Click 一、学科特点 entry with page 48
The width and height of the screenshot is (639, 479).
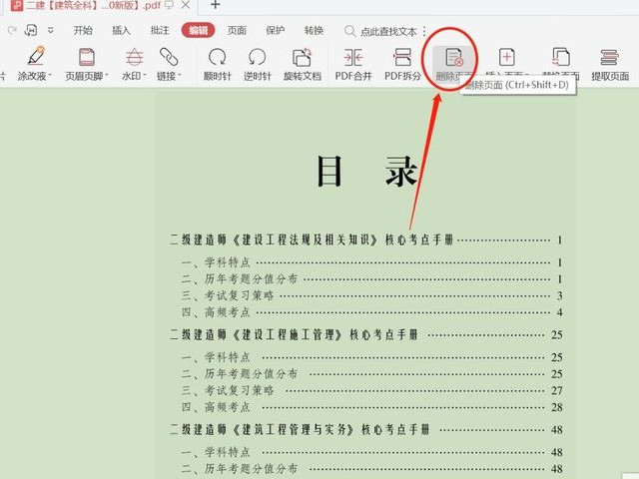click(x=371, y=452)
